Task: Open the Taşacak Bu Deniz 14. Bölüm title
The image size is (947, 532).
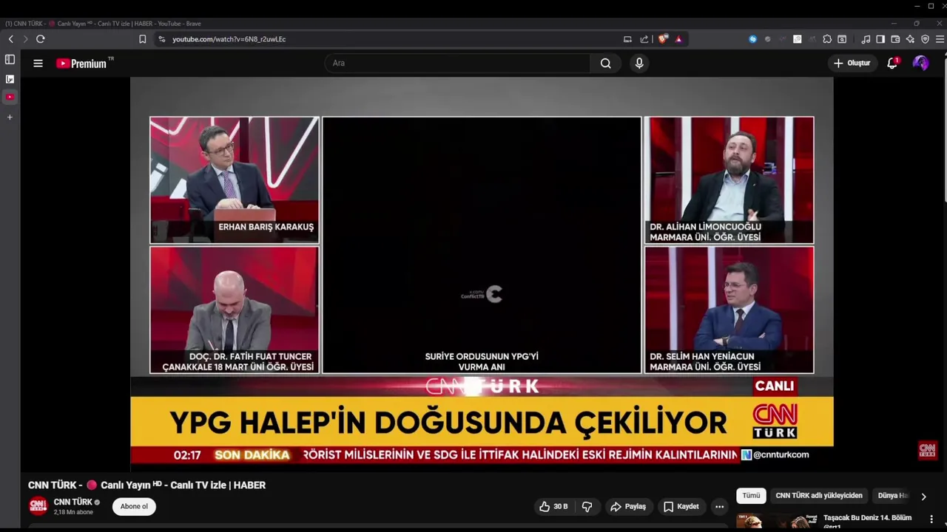Action: 867,518
